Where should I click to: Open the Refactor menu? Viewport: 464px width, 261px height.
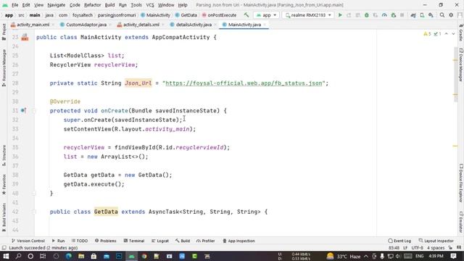(x=92, y=5)
